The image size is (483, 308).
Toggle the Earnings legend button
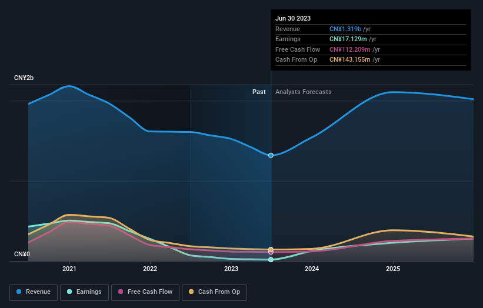tap(84, 292)
